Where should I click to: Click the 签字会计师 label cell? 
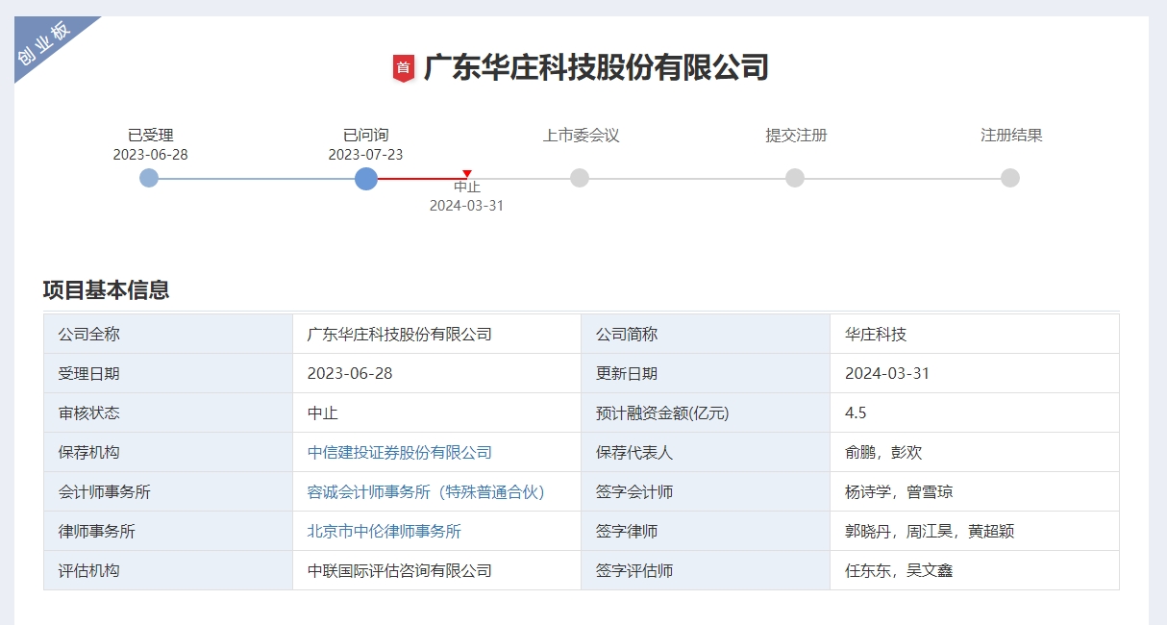pyautogui.click(x=706, y=491)
